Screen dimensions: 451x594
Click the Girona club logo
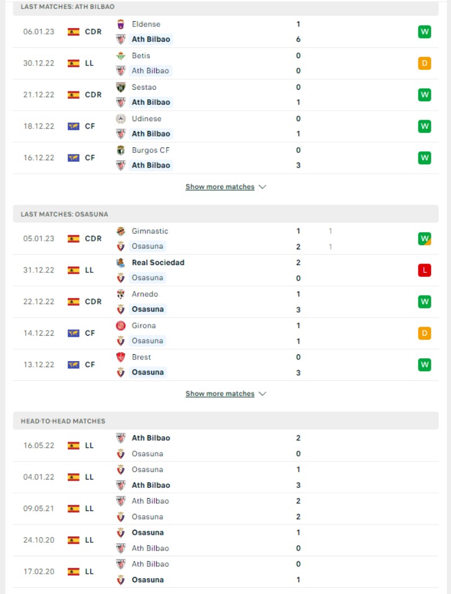(x=121, y=325)
